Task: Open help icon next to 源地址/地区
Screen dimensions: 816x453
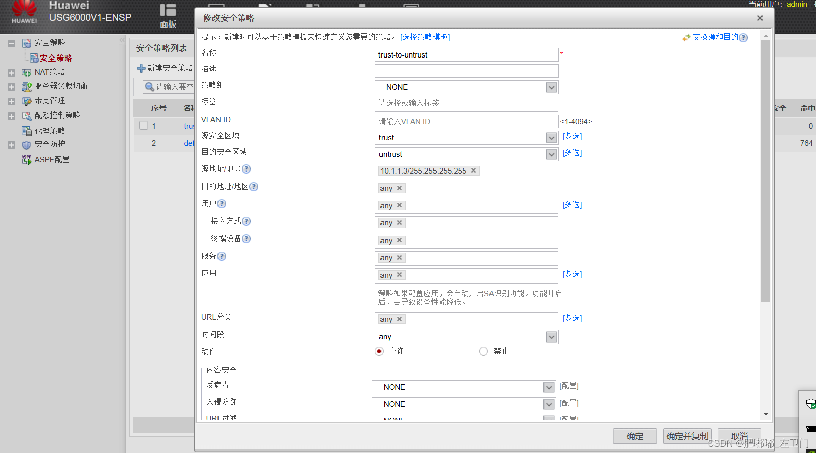Action: click(246, 169)
